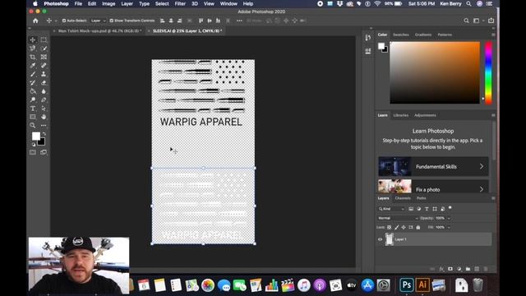Toggle the shape layer filter icon
This screenshot has width=526, height=296.
tap(435, 209)
